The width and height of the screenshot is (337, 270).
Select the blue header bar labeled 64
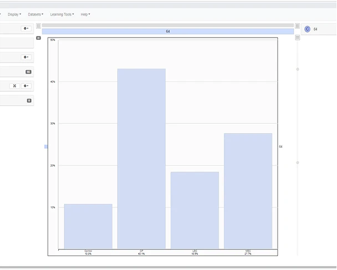(x=167, y=32)
